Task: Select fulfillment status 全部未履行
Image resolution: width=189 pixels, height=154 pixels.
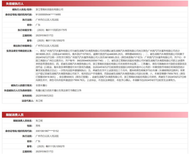Action: [42, 85]
